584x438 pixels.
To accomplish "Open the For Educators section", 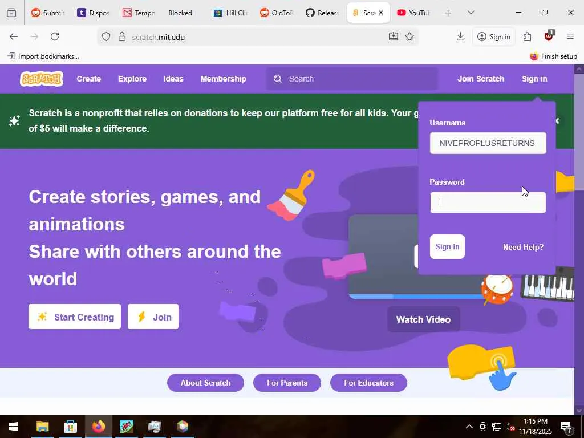I will click(369, 383).
